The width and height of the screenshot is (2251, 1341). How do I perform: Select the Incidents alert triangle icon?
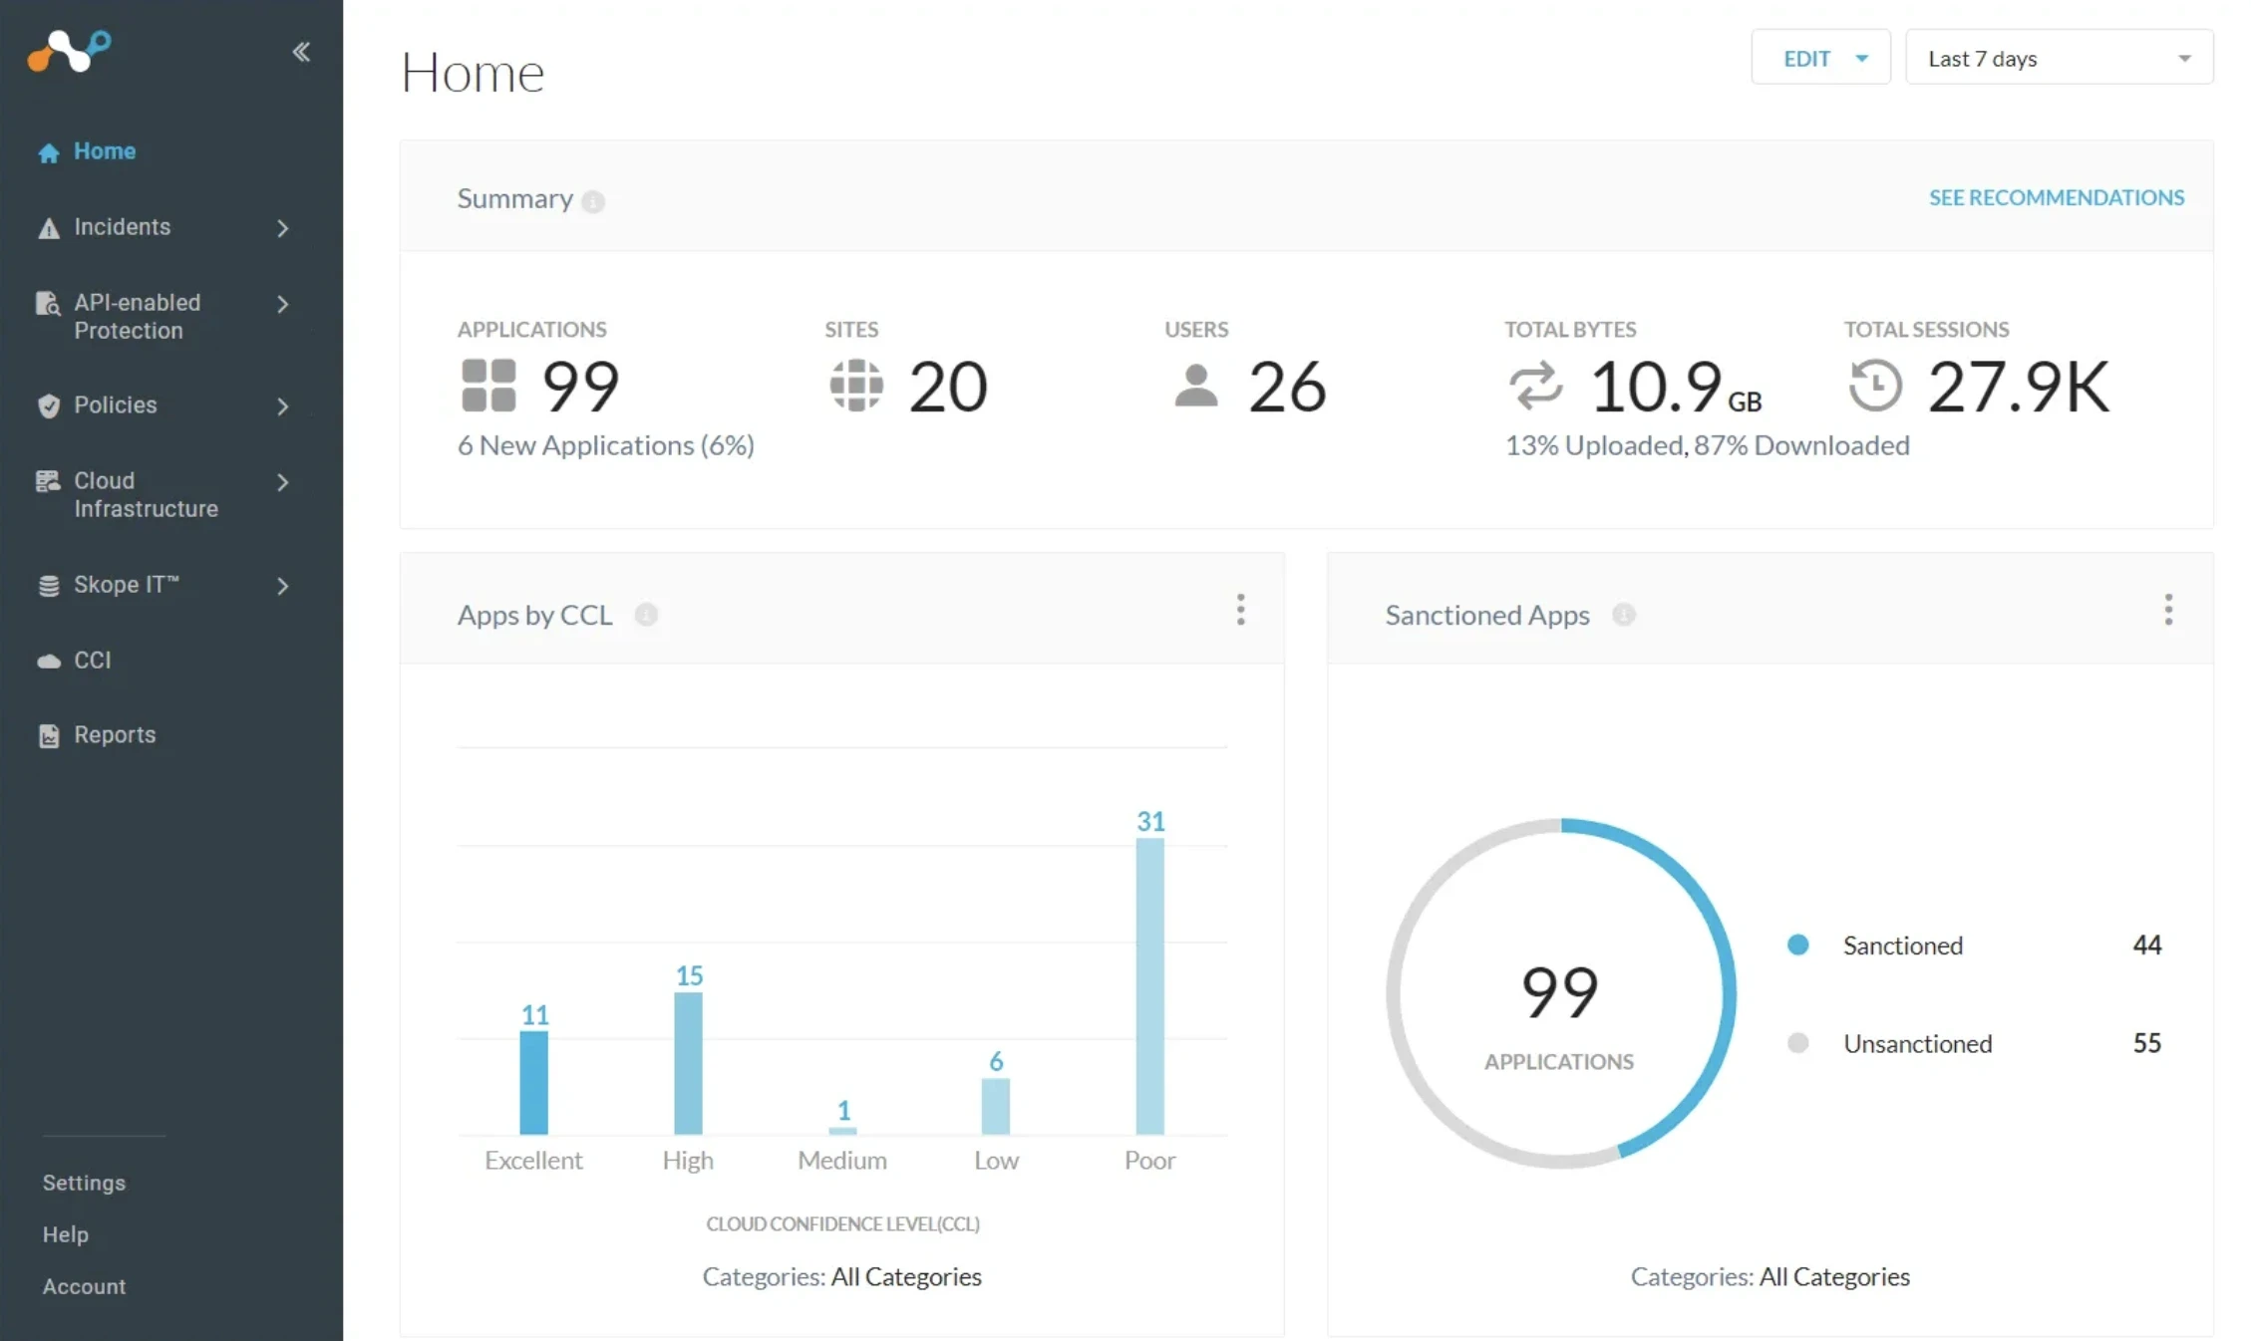49,227
